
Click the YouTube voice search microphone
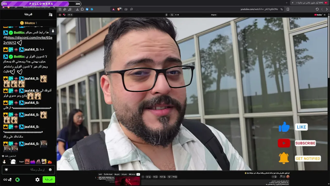click(167, 15)
